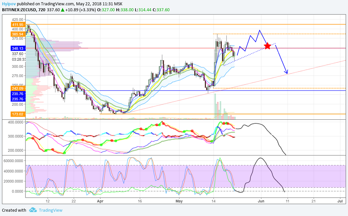Click the +10.89 (+3.33%) change value
The height and width of the screenshot is (216, 348).
(x=81, y=10)
